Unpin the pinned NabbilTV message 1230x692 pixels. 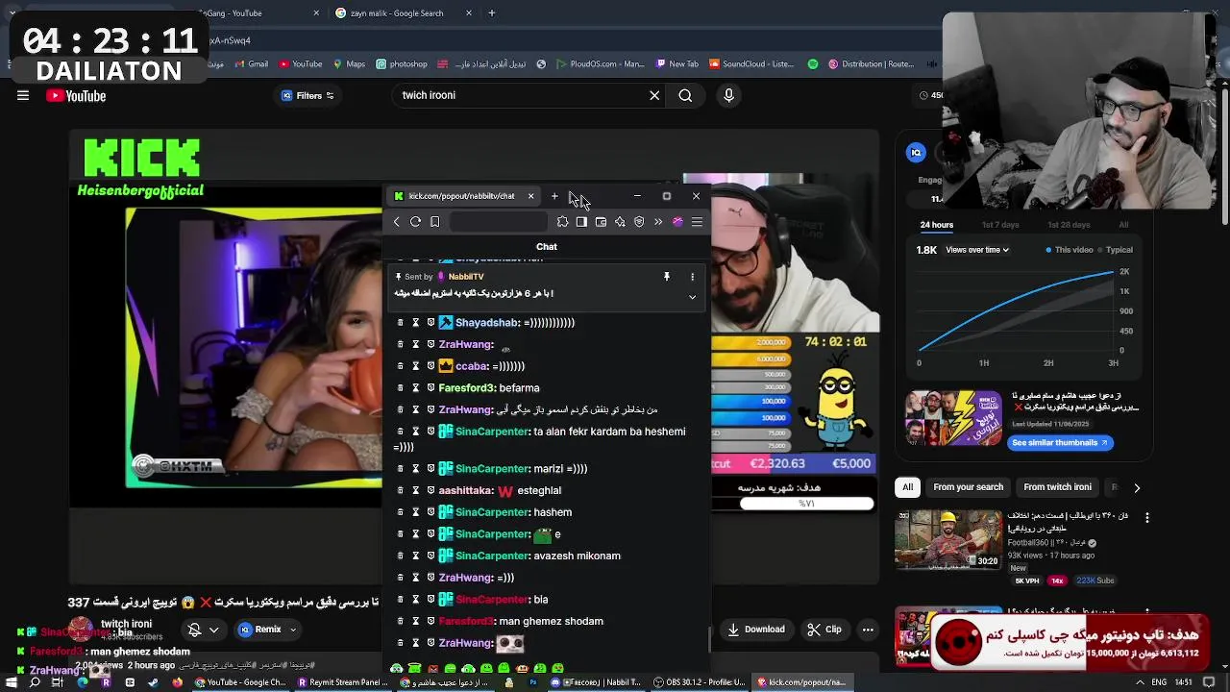666,277
